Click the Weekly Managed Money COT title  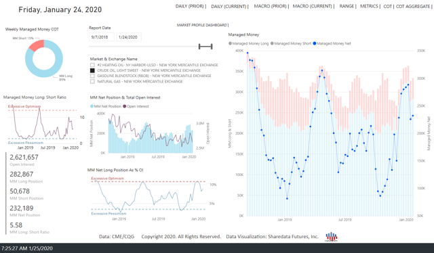tap(32, 29)
